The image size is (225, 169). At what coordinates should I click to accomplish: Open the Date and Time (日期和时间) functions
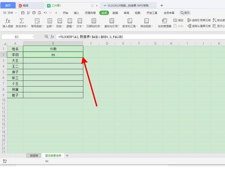(94, 23)
